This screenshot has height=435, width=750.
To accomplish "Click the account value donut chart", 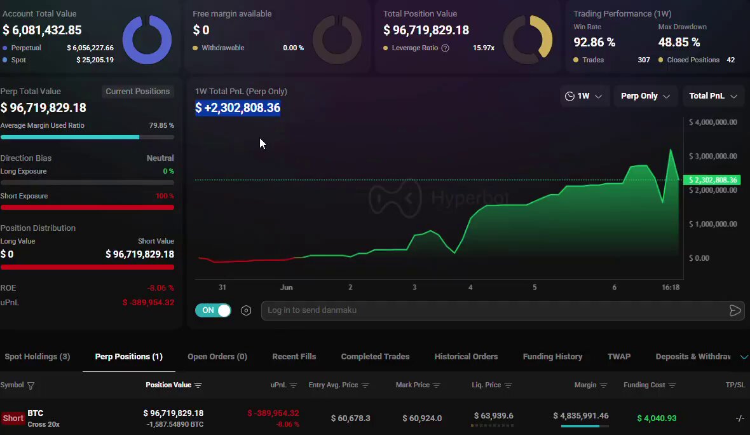I will pos(147,39).
